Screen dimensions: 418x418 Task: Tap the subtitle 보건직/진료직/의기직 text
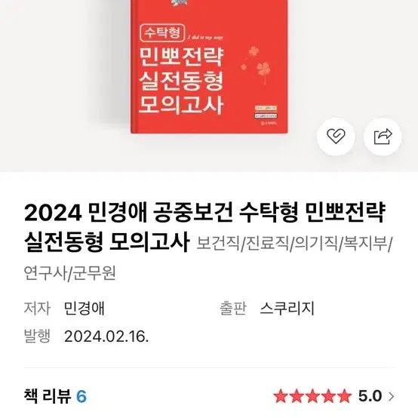click(267, 244)
